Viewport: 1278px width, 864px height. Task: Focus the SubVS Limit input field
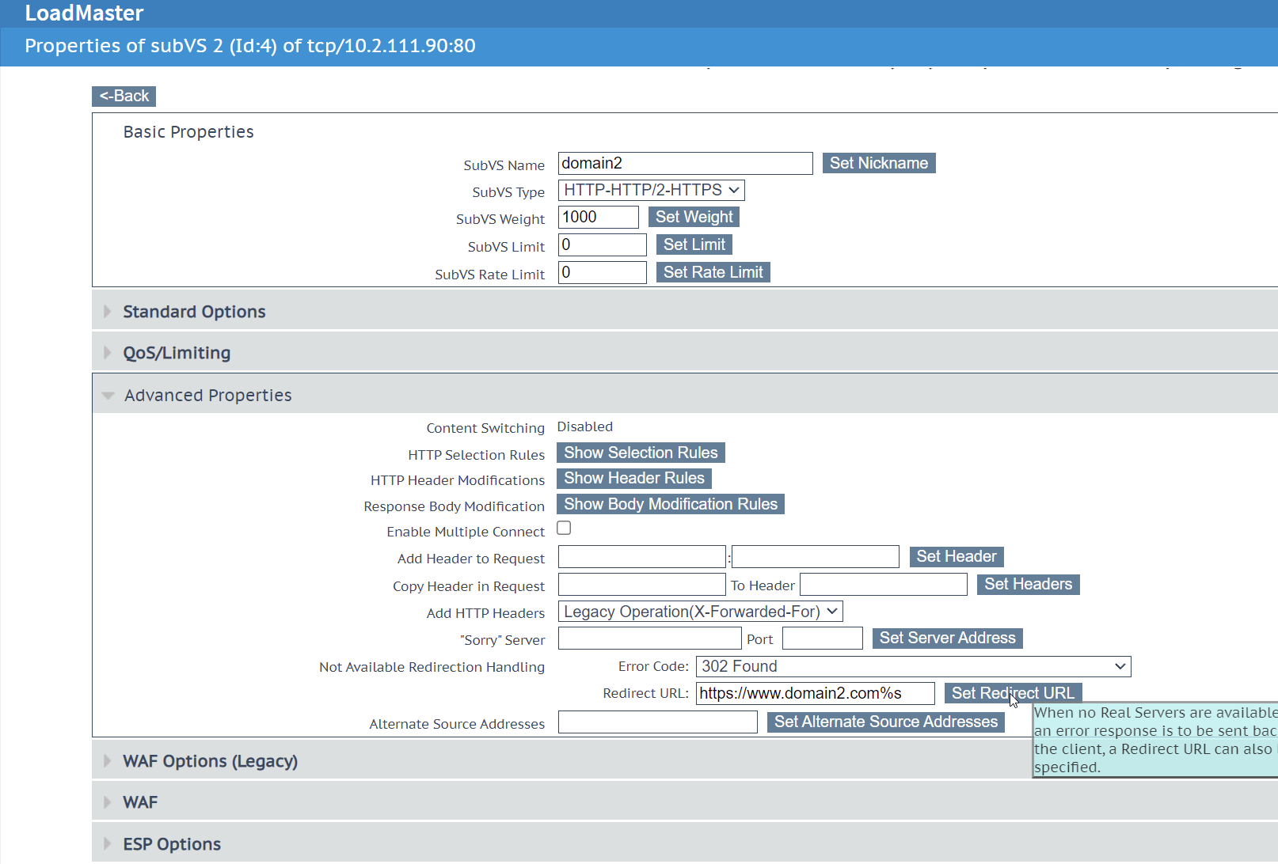(603, 244)
